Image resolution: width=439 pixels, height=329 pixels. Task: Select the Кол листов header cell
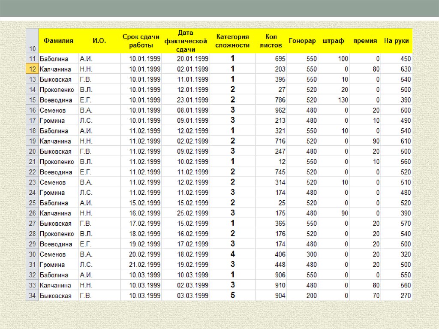pyautogui.click(x=271, y=41)
